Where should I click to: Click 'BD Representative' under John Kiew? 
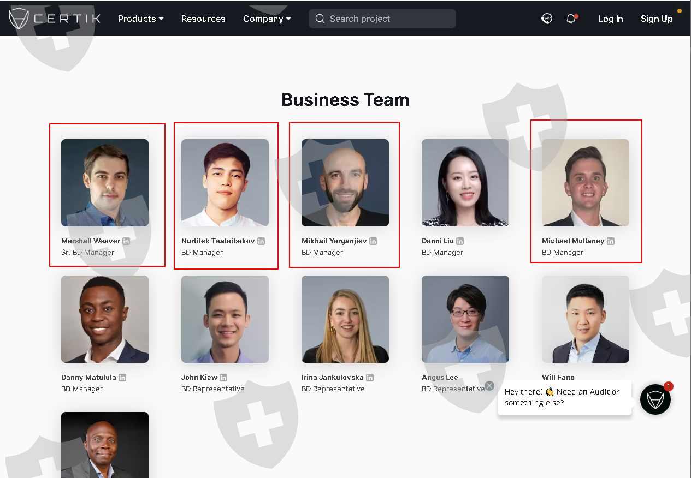click(x=213, y=389)
